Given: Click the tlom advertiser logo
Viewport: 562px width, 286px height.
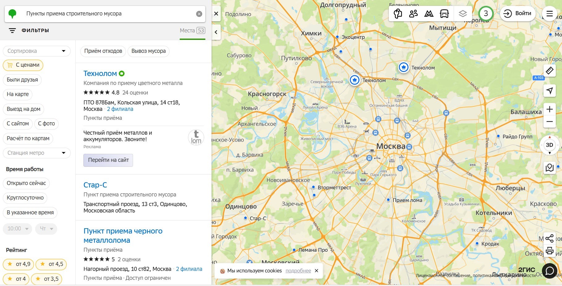Looking at the screenshot, I should coord(196,137).
